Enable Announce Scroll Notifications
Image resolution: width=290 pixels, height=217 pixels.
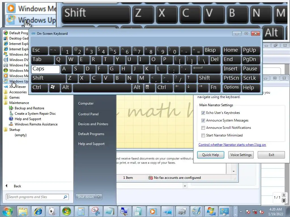(203, 128)
